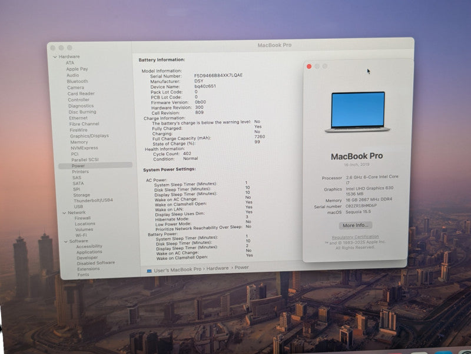This screenshot has width=471, height=354.
Task: Select Card Reader in the sidebar
Action: tap(81, 93)
